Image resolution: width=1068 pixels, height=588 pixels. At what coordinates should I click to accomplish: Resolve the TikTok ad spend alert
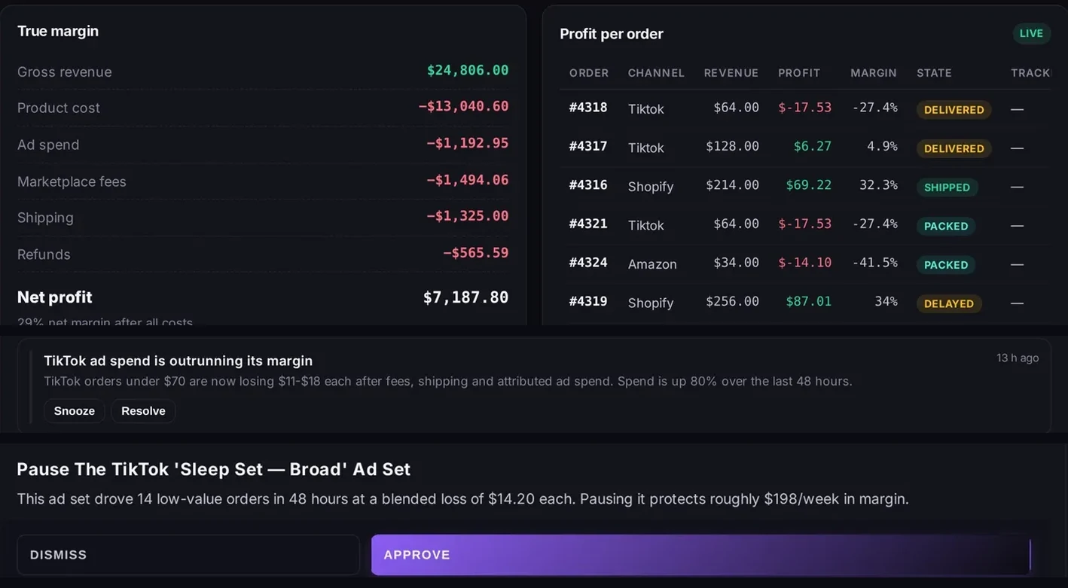143,411
